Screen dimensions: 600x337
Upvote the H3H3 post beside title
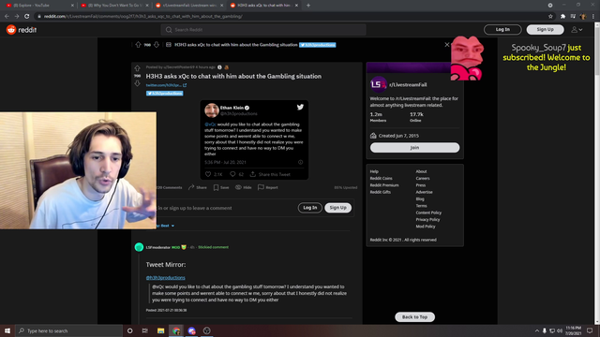tap(137, 68)
